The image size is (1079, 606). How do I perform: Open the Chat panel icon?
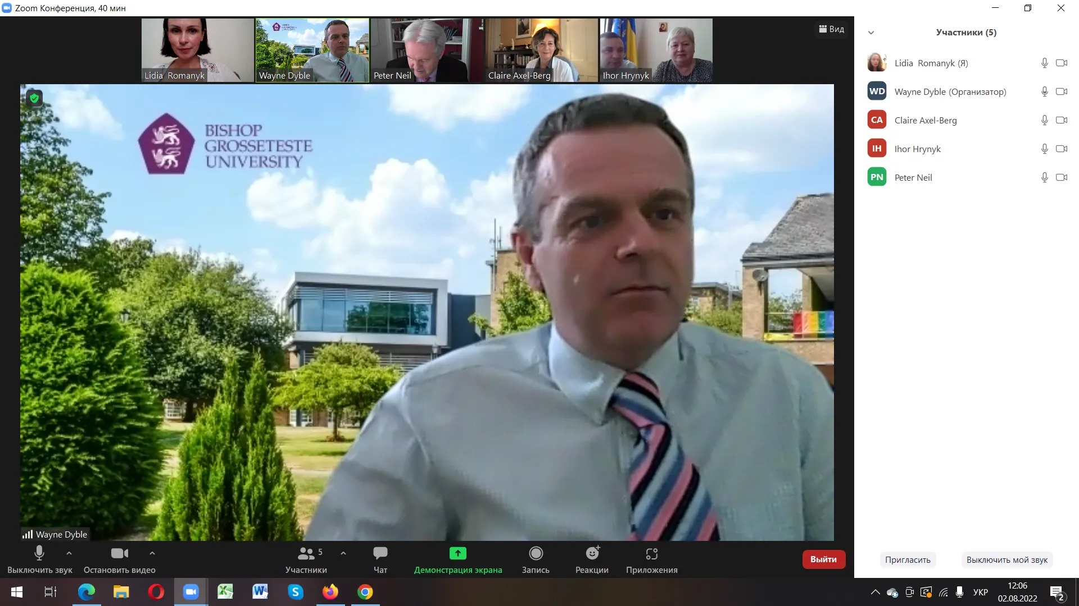[x=380, y=554]
